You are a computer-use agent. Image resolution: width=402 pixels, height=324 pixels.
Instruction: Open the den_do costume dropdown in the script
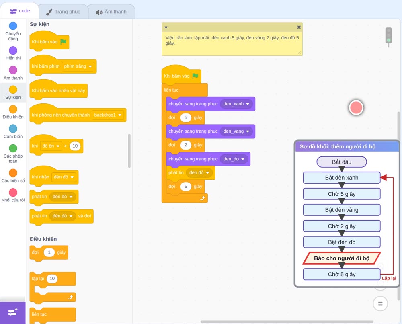(234, 159)
